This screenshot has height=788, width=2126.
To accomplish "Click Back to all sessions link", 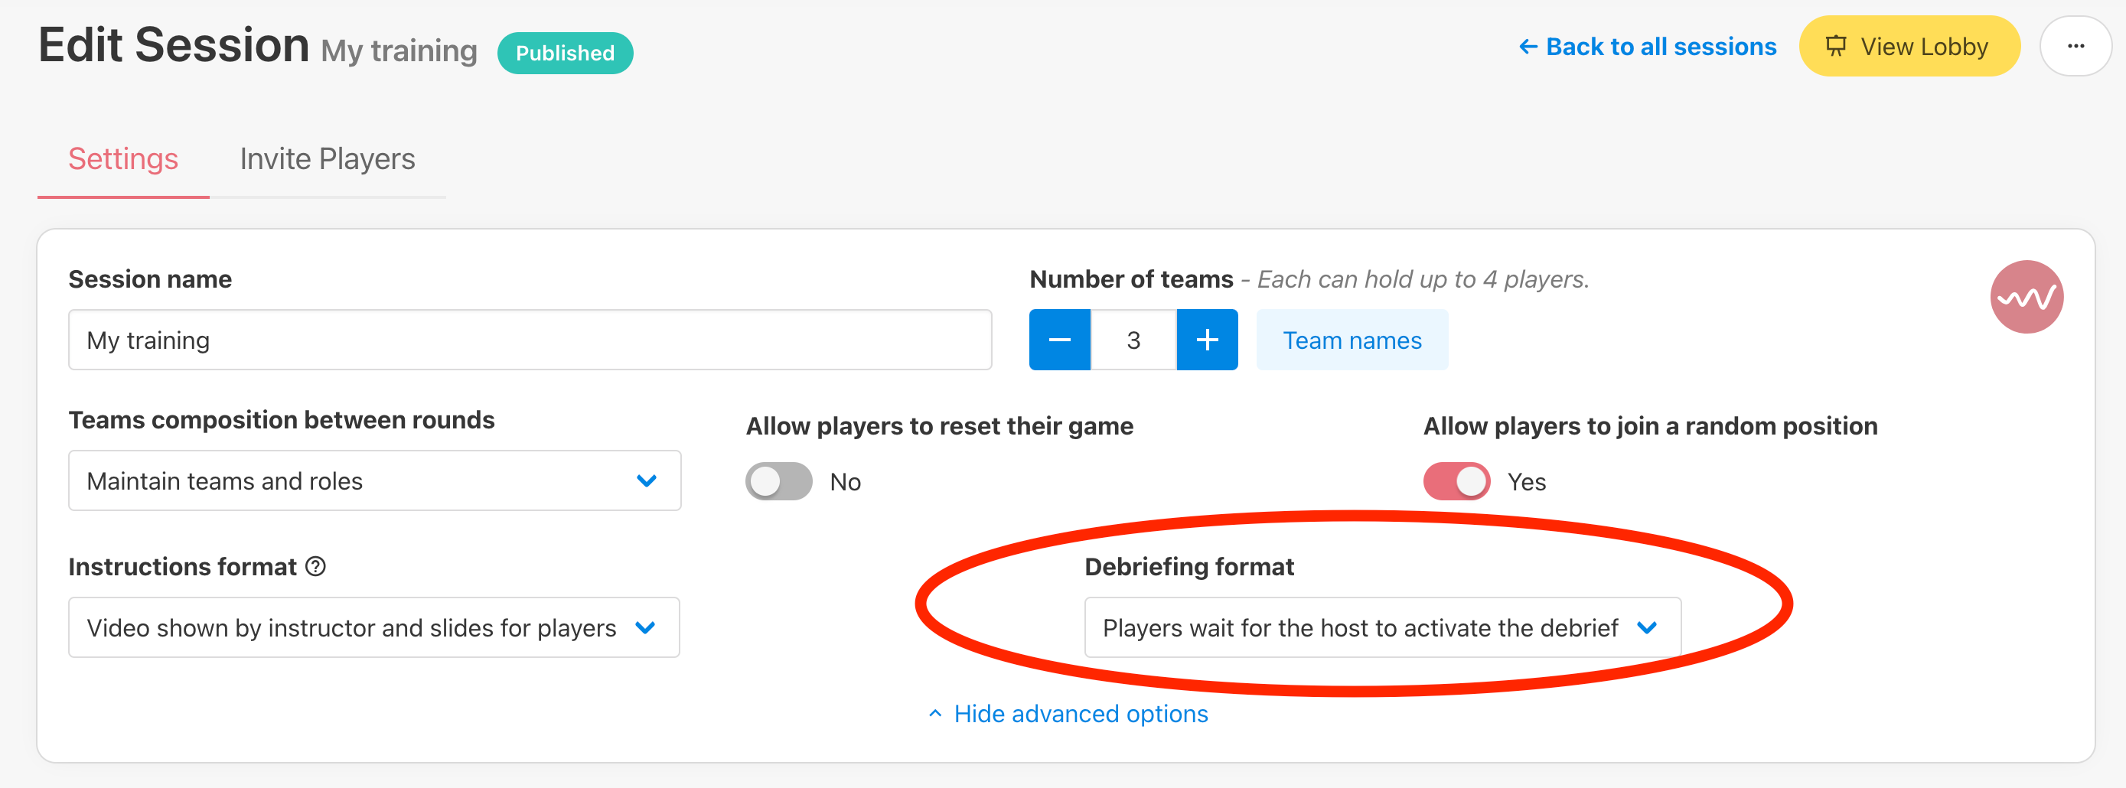I will (x=1648, y=47).
